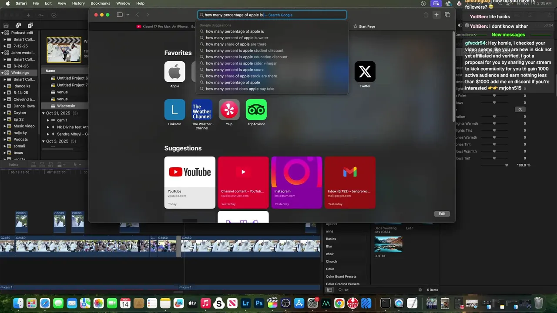Open the Trash in the Dock
Image resolution: width=557 pixels, height=313 pixels.
pyautogui.click(x=539, y=303)
